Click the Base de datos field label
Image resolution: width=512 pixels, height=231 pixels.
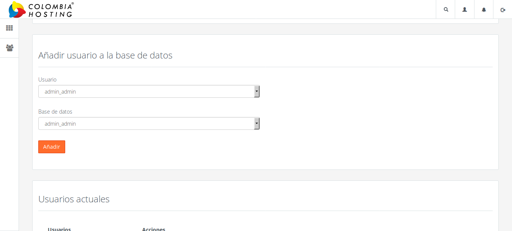[x=55, y=112]
